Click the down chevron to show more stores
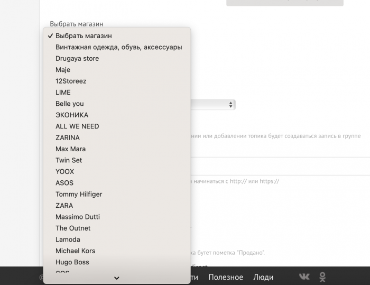Screen dimensions: 370x285 tap(117, 278)
